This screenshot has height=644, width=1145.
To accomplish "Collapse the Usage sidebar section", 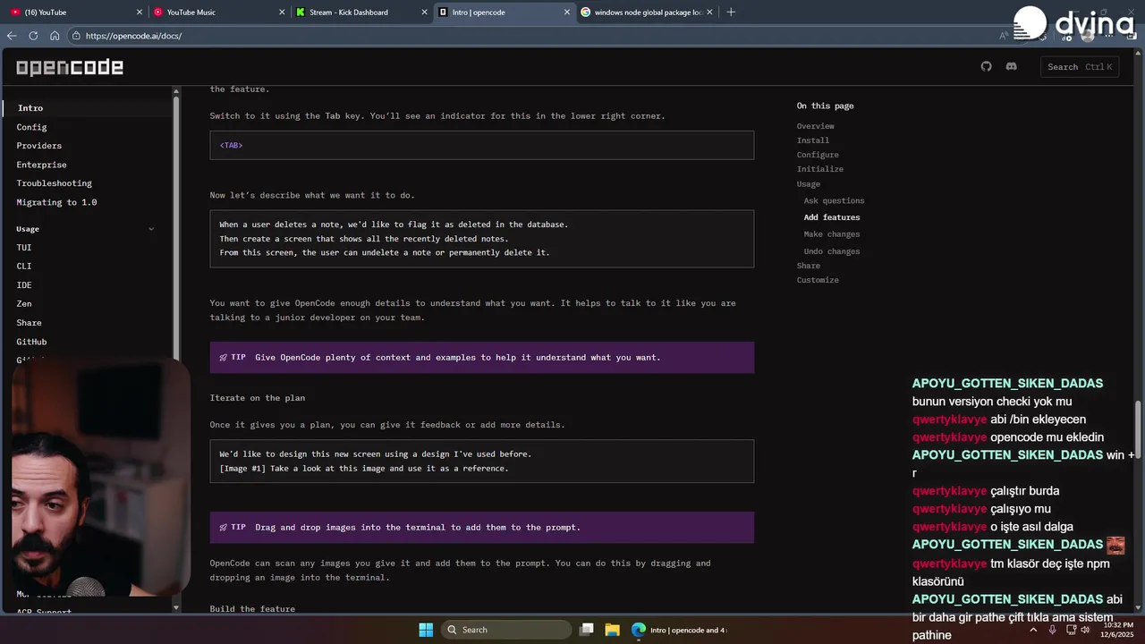I will tap(151, 229).
